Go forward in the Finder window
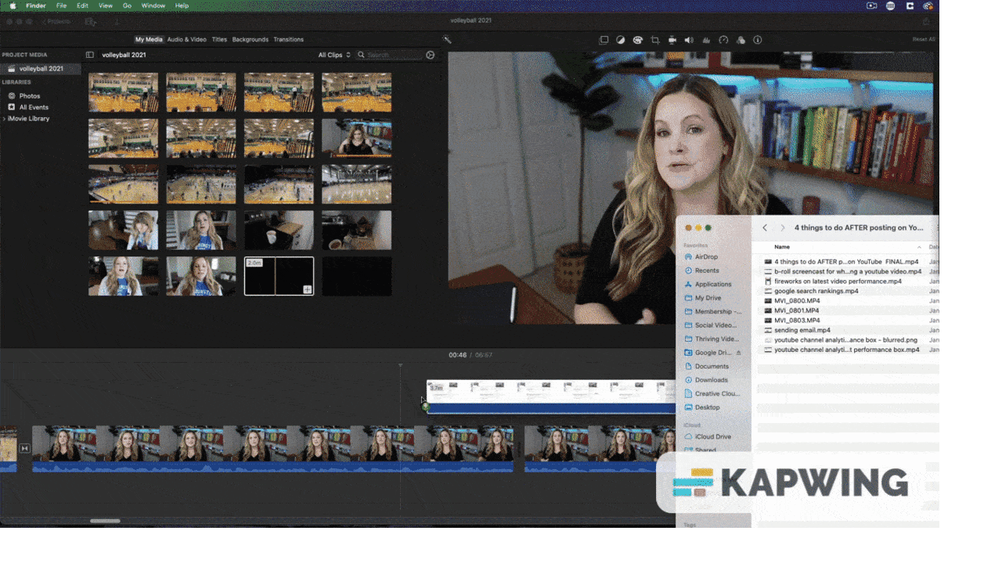 coord(782,228)
